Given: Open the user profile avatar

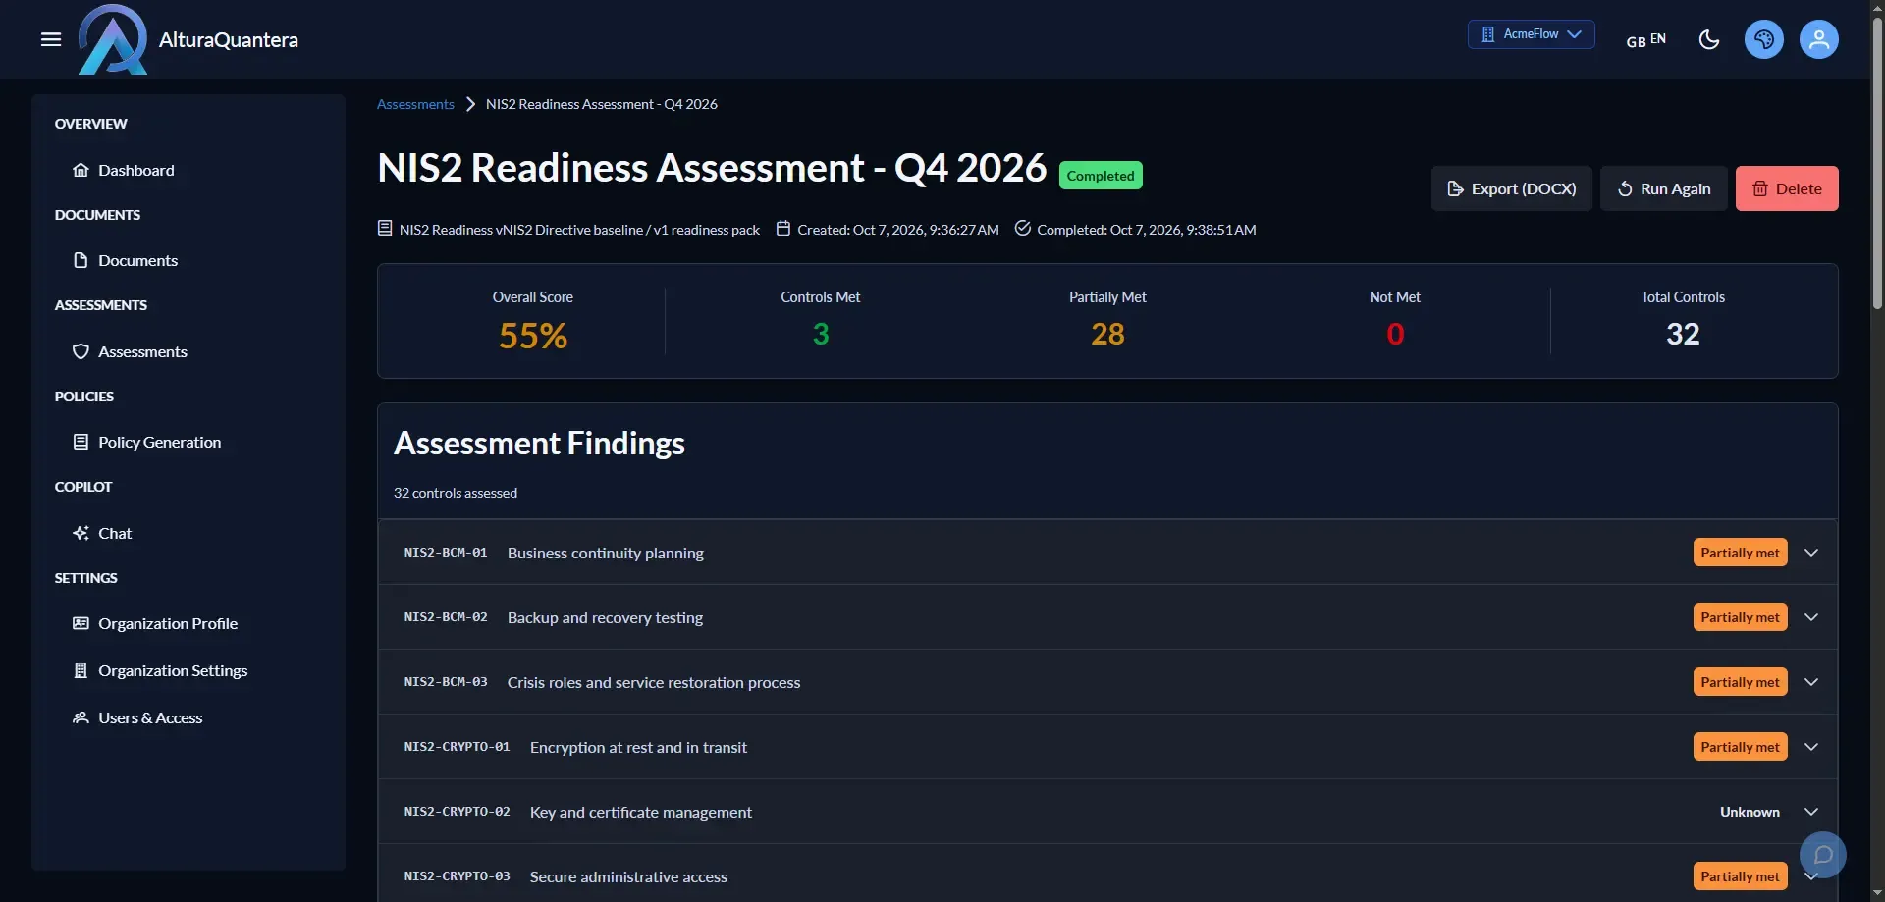Looking at the screenshot, I should 1819,39.
